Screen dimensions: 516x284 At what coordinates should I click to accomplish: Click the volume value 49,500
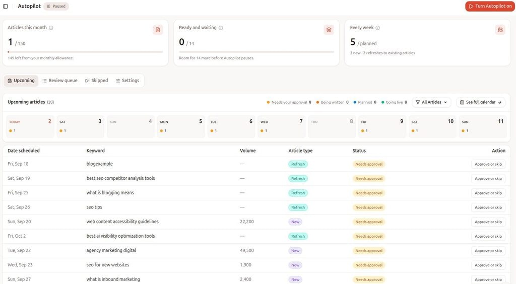click(x=247, y=251)
